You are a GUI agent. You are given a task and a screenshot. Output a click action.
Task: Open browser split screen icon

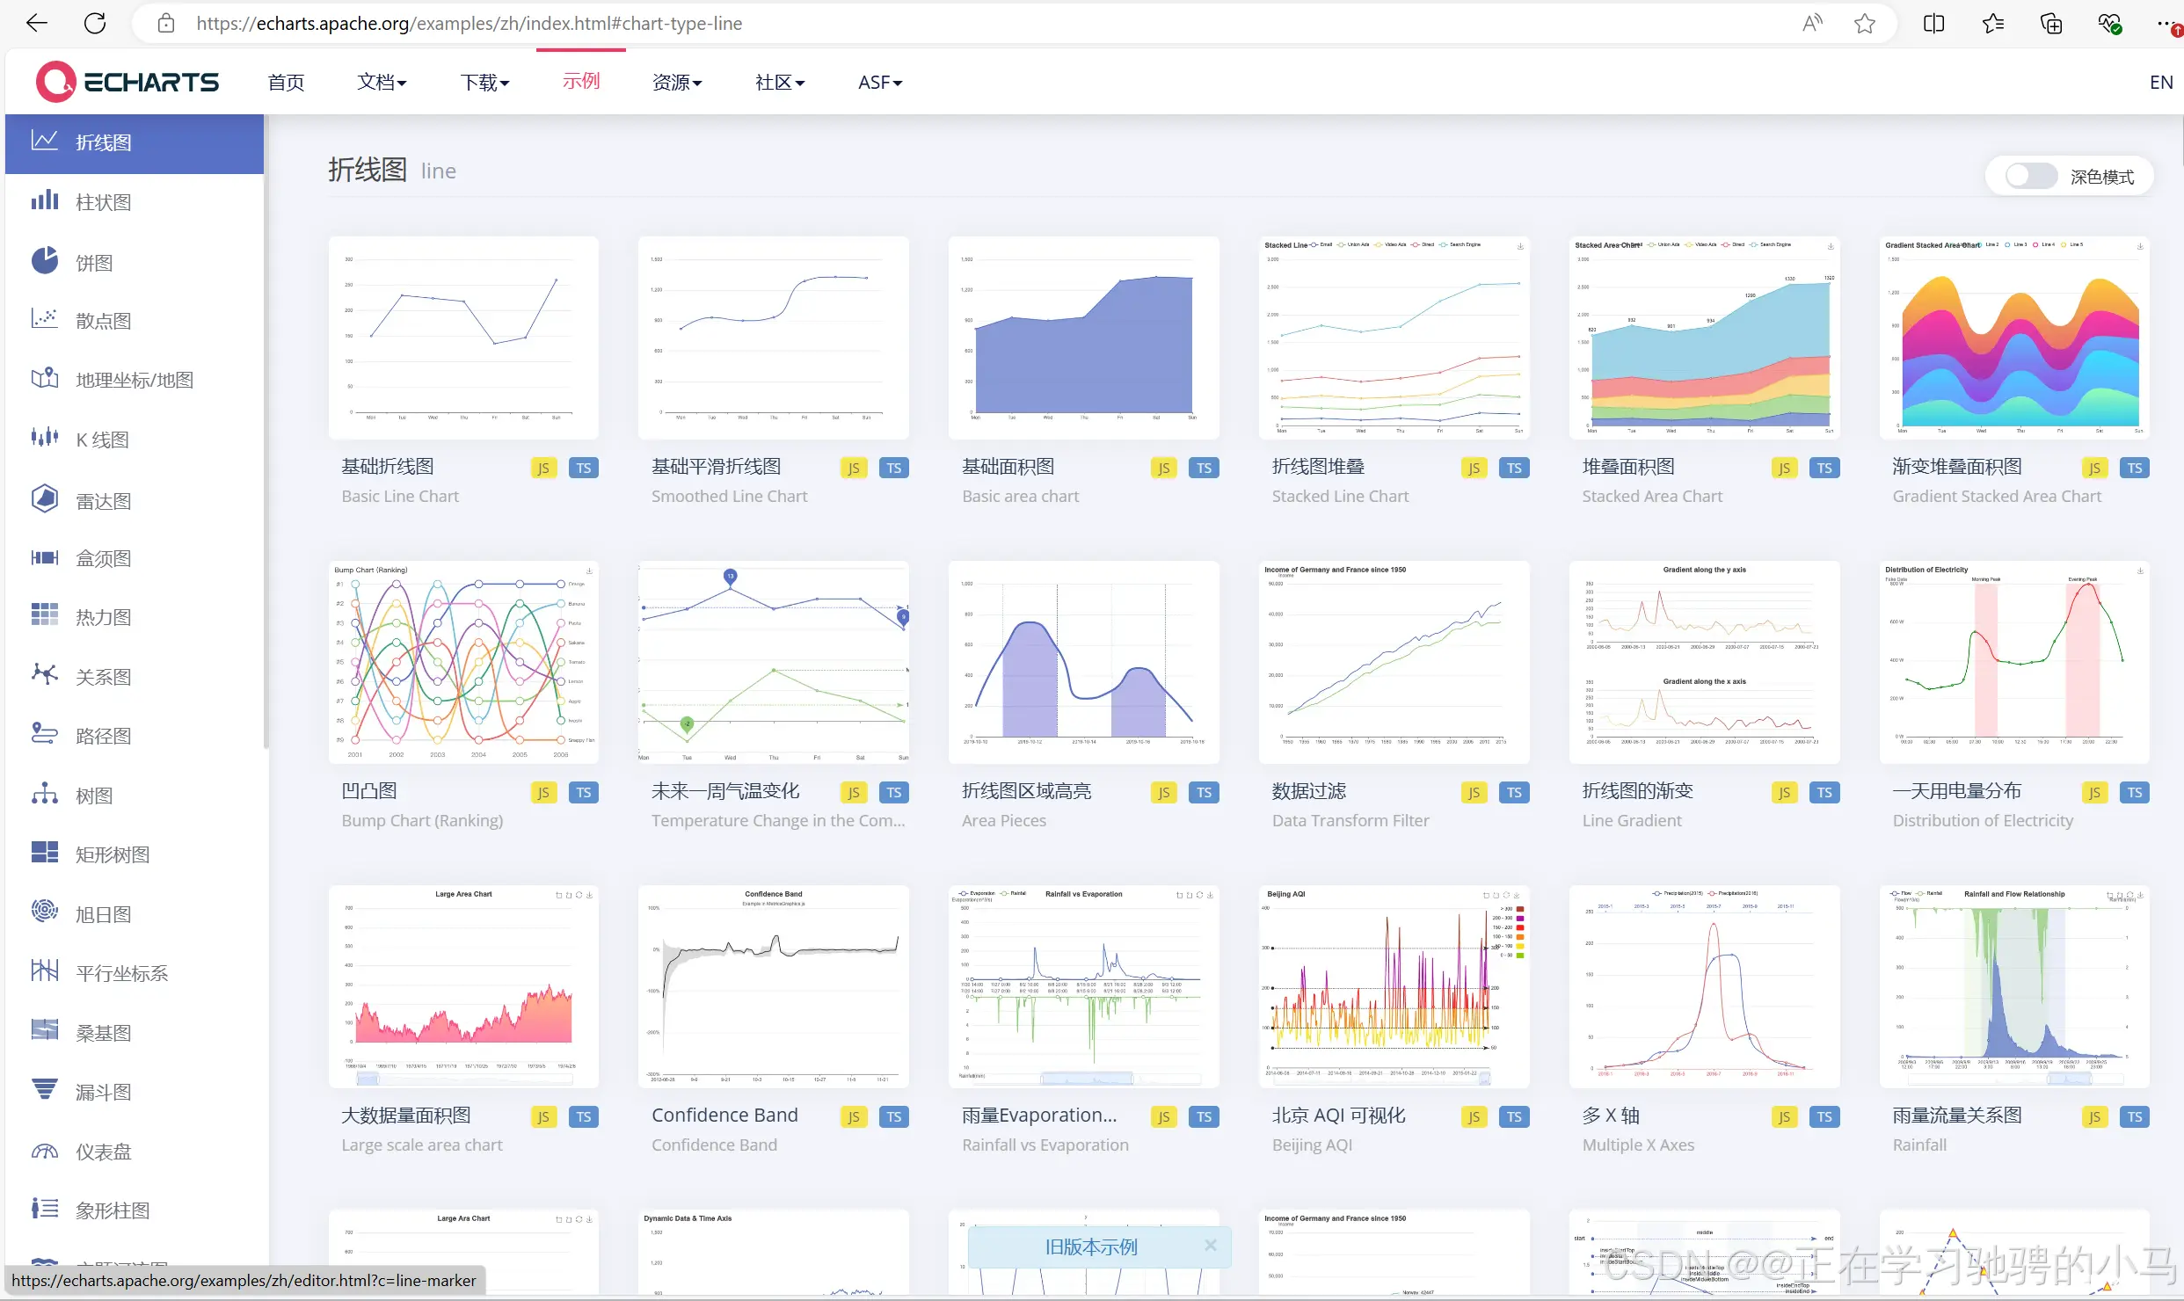click(x=1933, y=24)
